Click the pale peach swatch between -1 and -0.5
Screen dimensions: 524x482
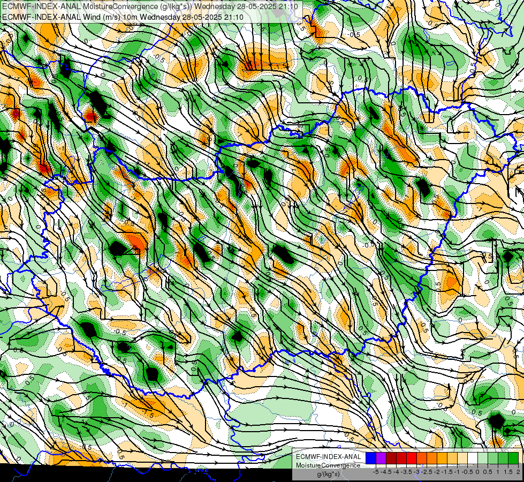(x=462, y=458)
